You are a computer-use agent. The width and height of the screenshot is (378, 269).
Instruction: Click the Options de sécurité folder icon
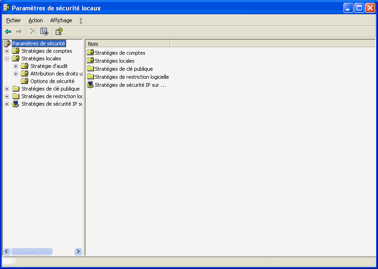[x=25, y=81]
